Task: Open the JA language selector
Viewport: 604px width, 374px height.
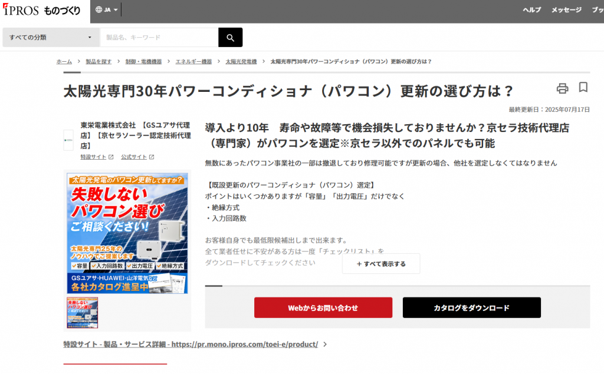Action: tap(106, 9)
